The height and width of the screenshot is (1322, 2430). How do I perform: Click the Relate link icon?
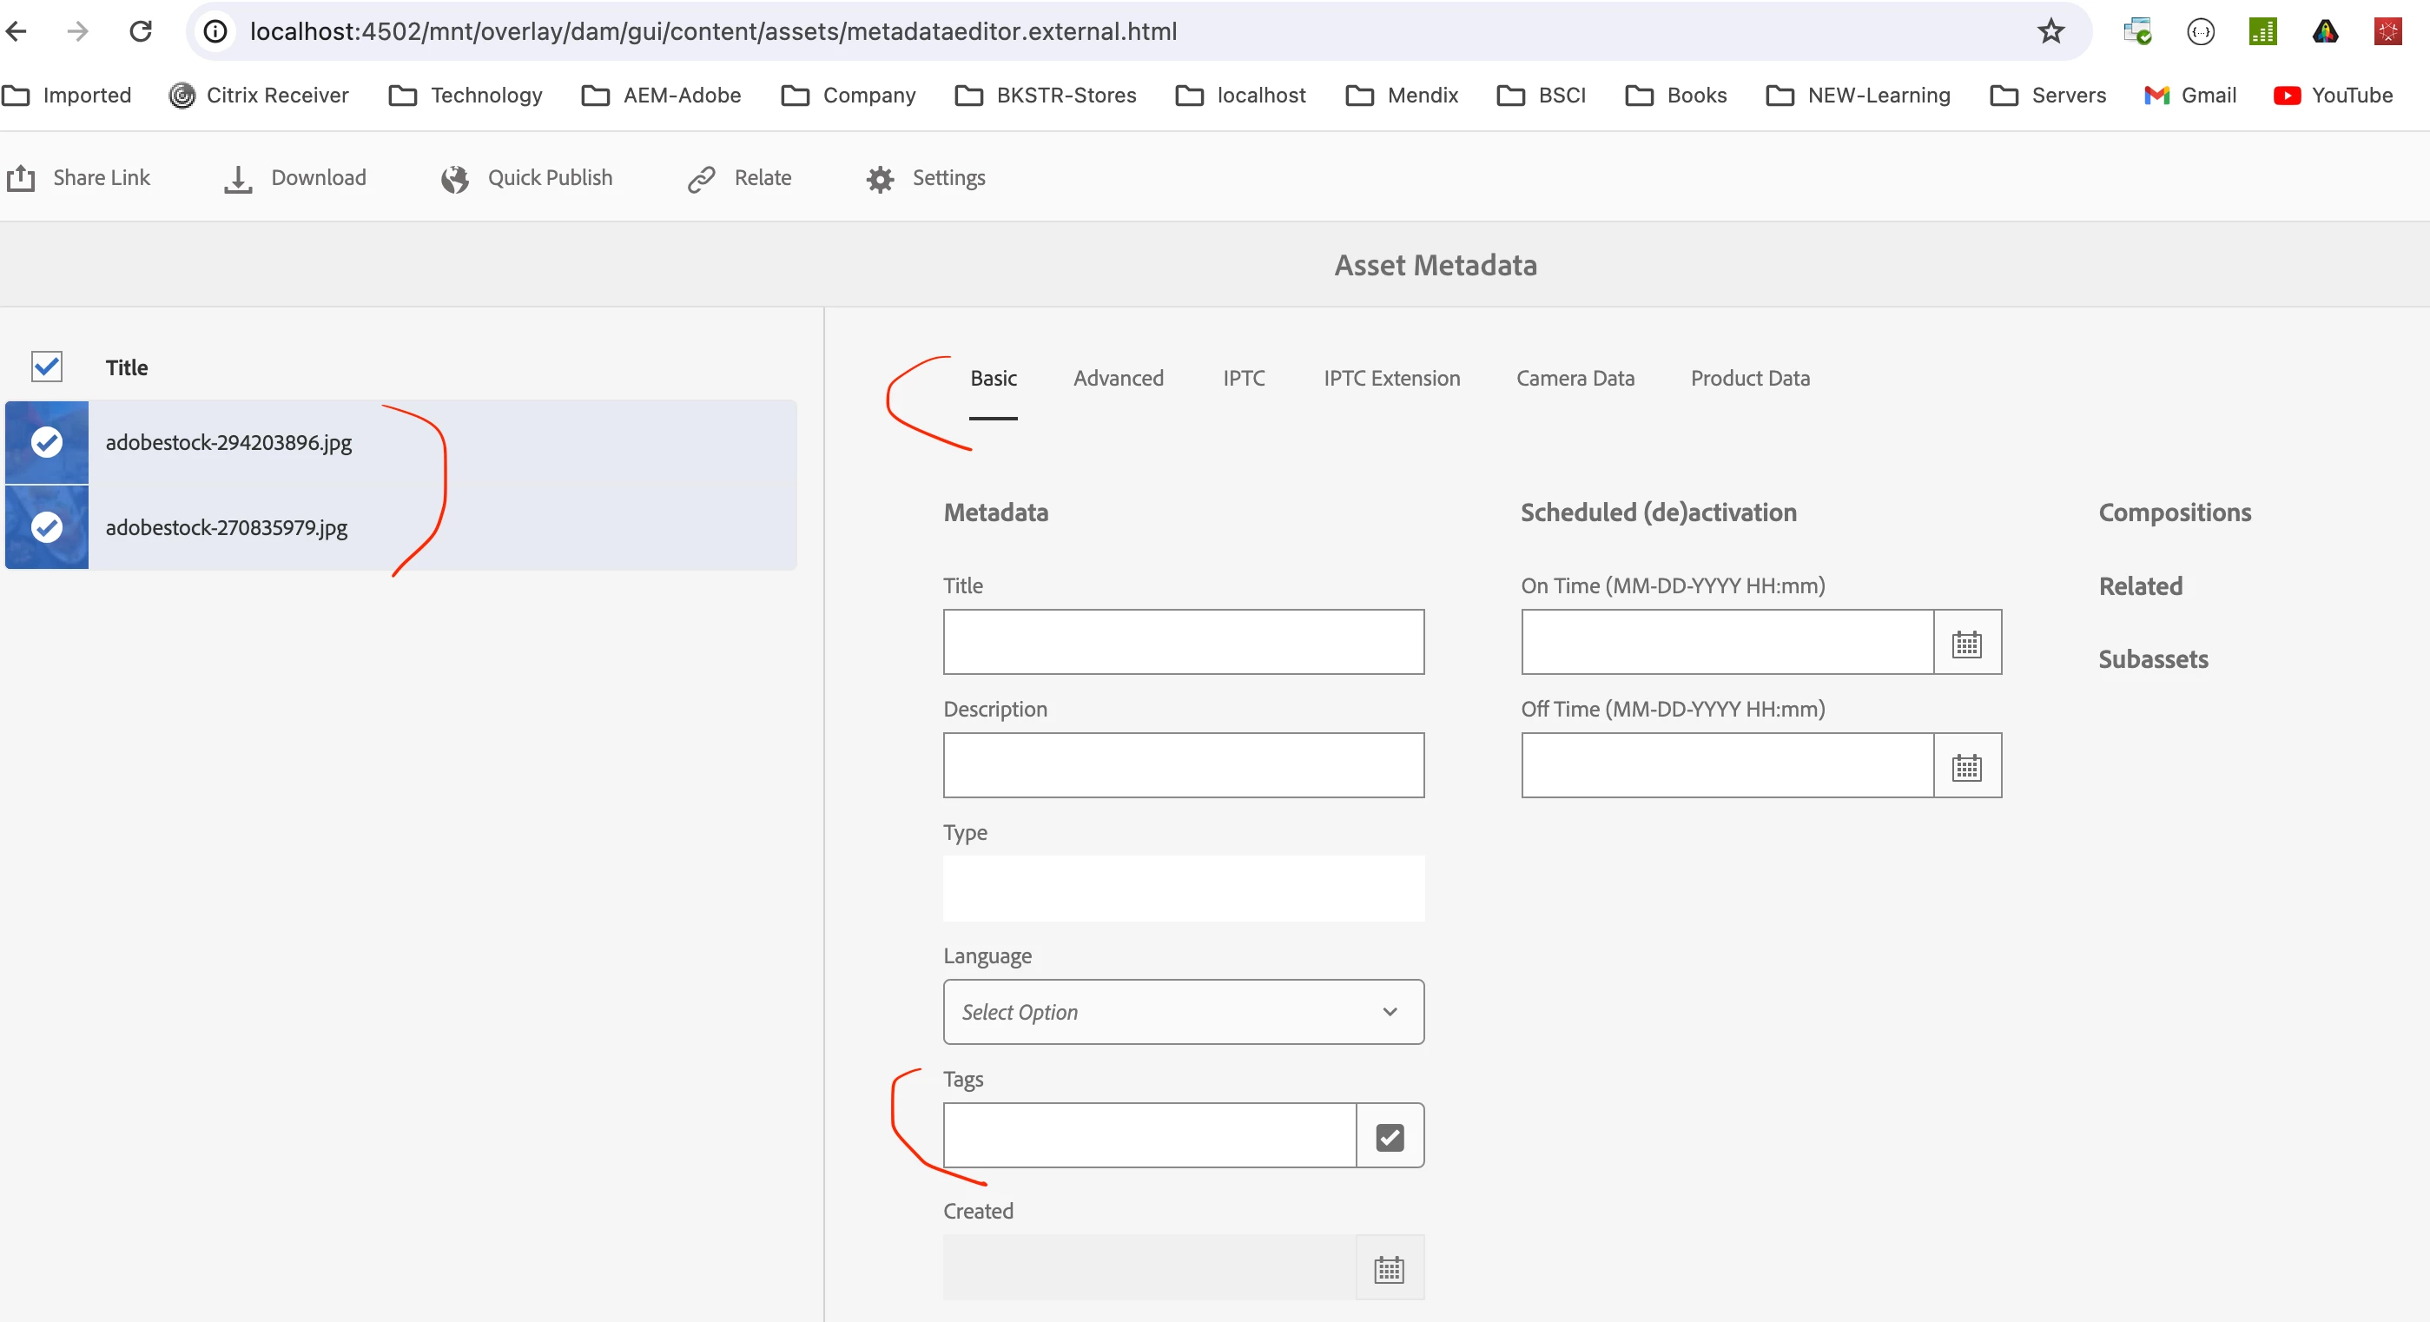click(702, 178)
